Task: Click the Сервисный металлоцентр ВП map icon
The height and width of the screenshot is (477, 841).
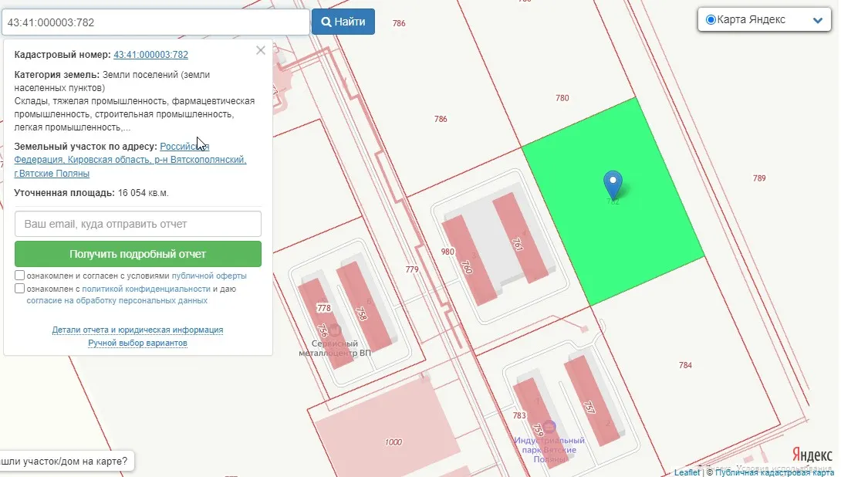Action: (x=334, y=330)
